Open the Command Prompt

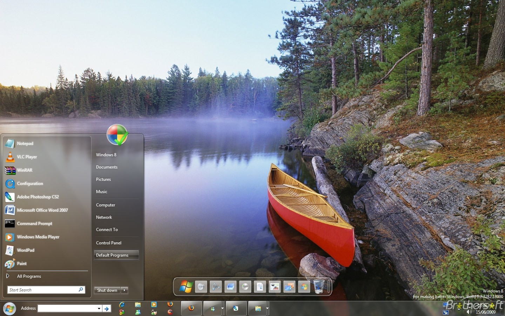pos(35,223)
